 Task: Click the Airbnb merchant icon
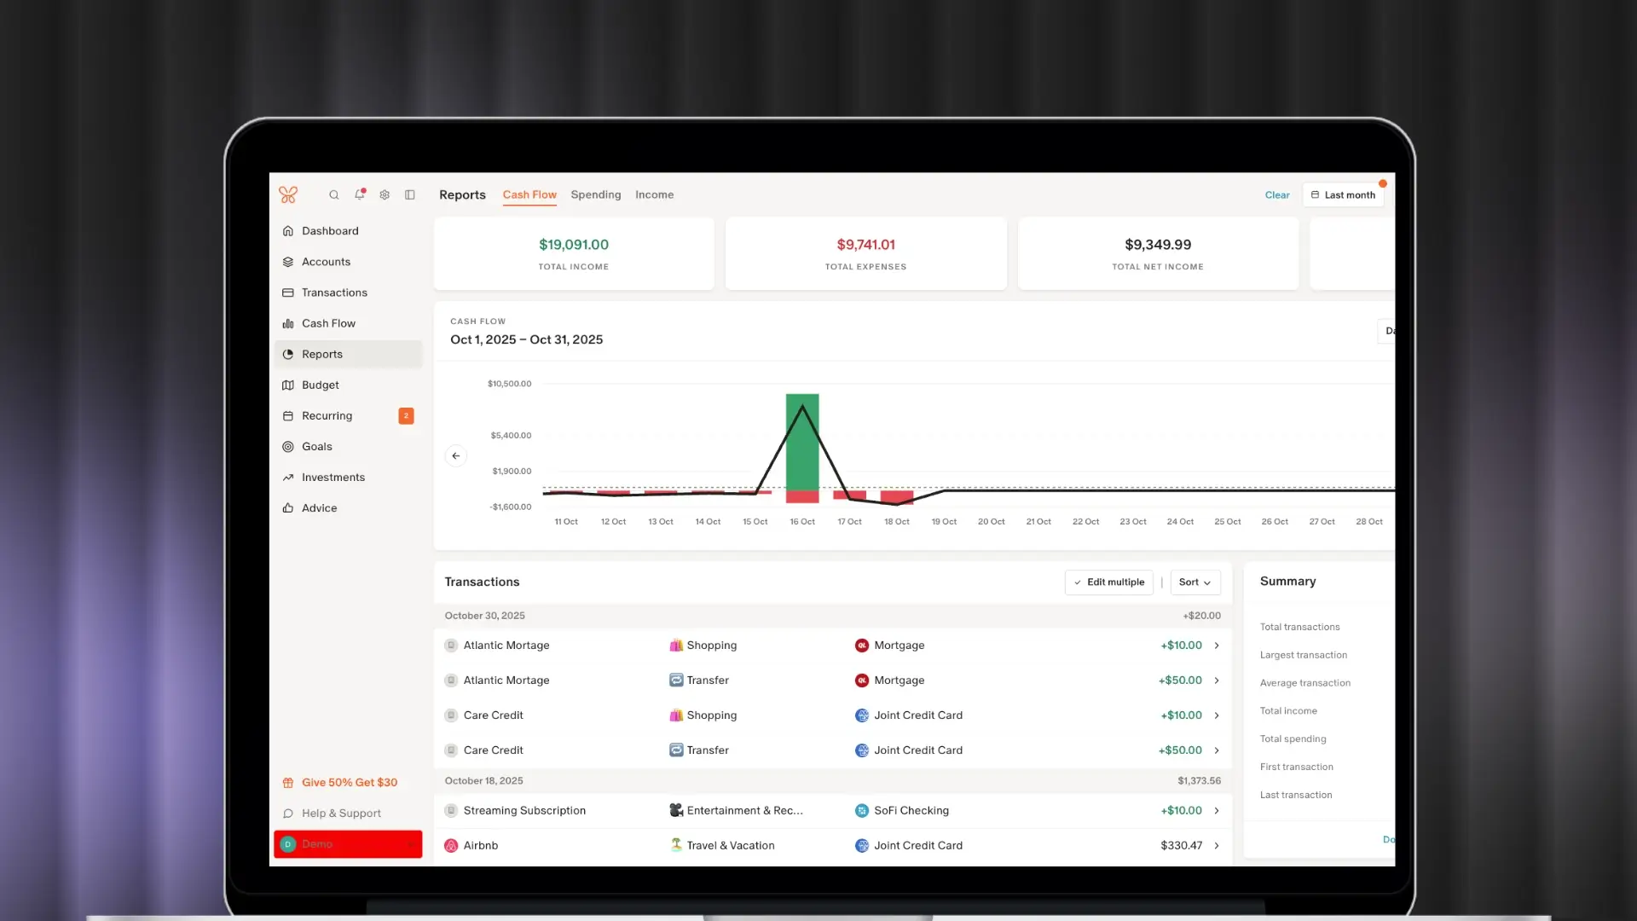tap(451, 846)
